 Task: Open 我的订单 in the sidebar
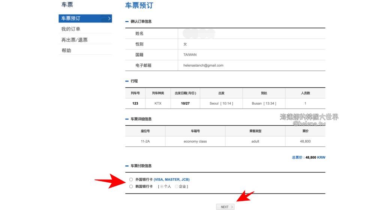(x=71, y=29)
